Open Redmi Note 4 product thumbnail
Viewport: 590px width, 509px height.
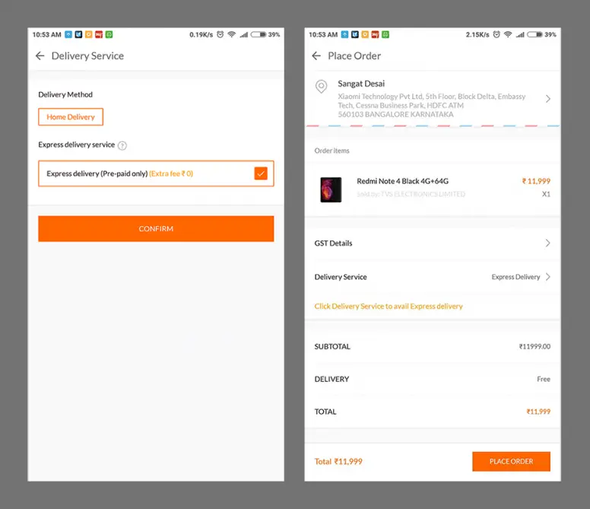pos(331,189)
